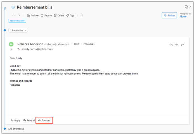Viewport: 195px width, 135px height.
Task: Click the reply-all icon in message header
Action: point(177,45)
